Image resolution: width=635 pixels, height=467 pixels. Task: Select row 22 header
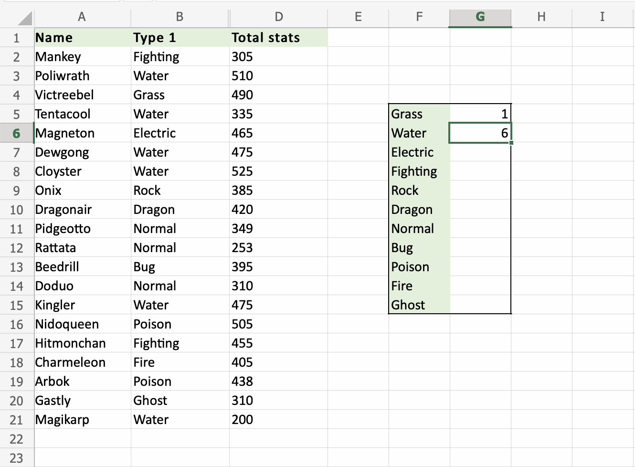[x=17, y=439]
